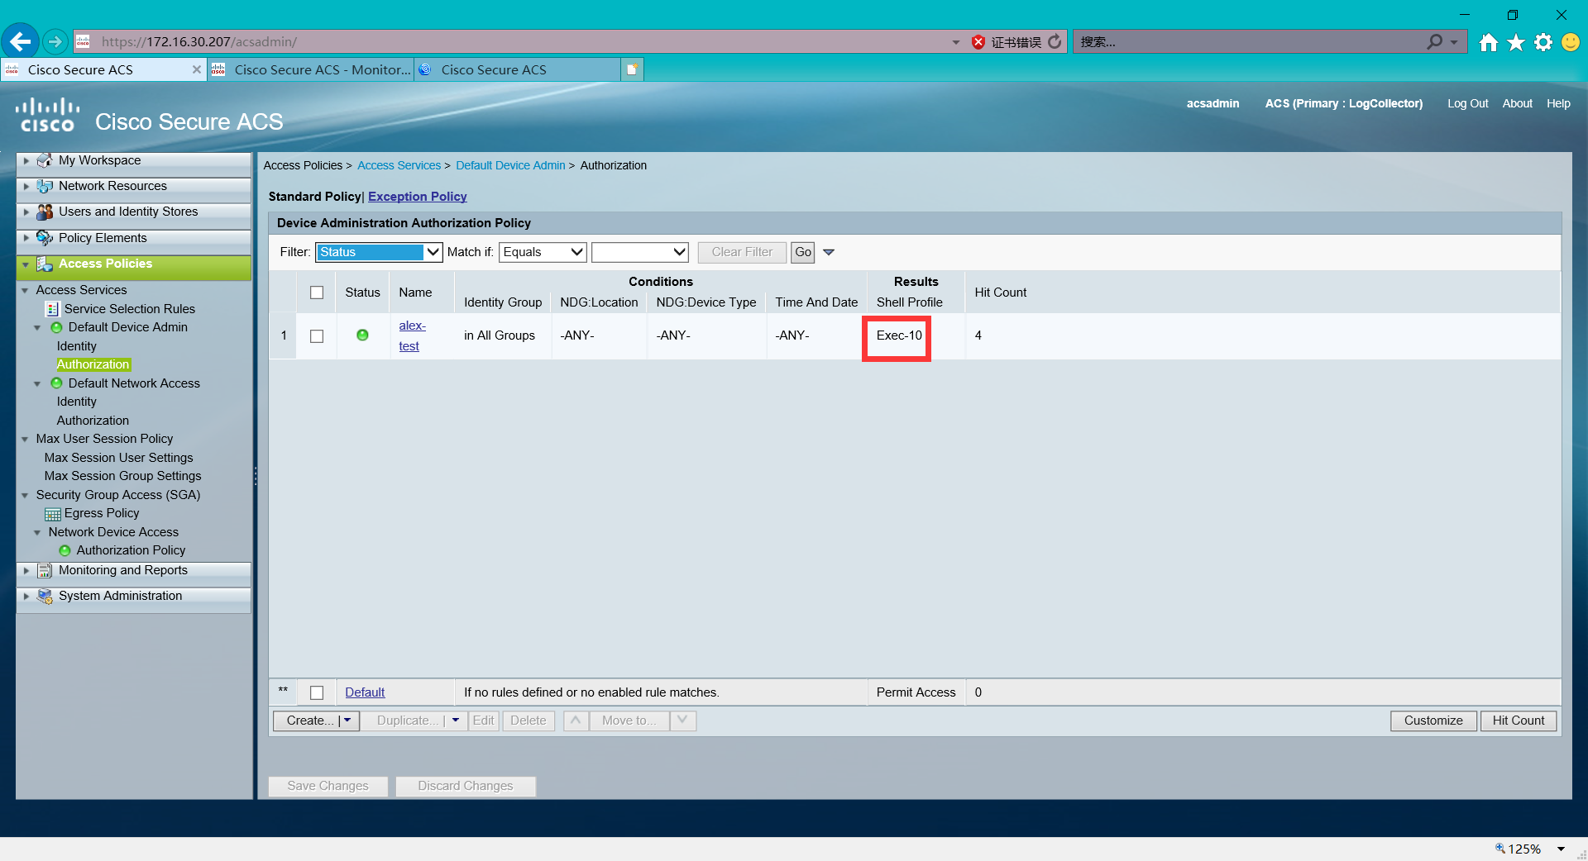Click in the browser address bar
Screen dimensions: 1588x861
click(x=521, y=41)
